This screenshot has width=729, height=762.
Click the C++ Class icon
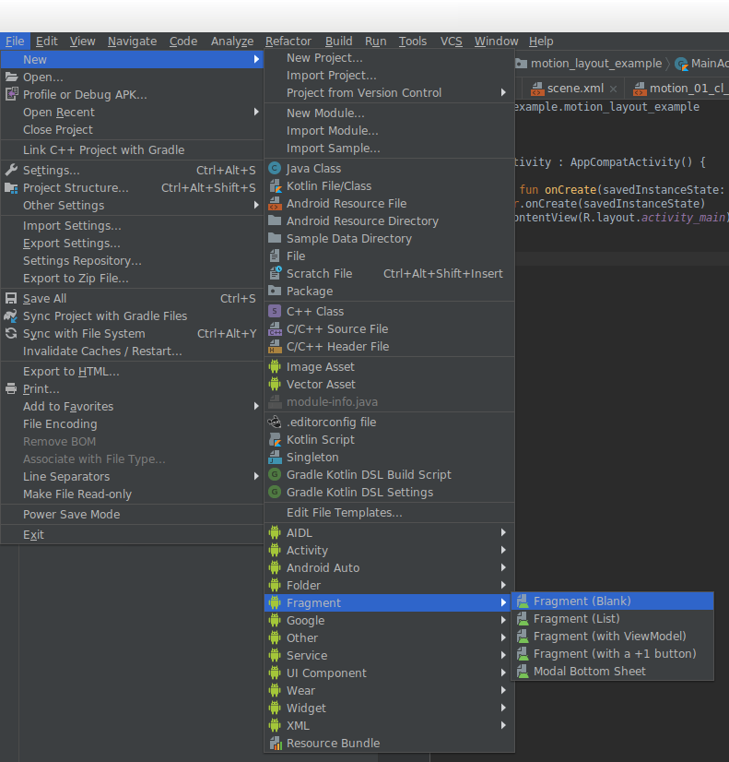pyautogui.click(x=275, y=312)
